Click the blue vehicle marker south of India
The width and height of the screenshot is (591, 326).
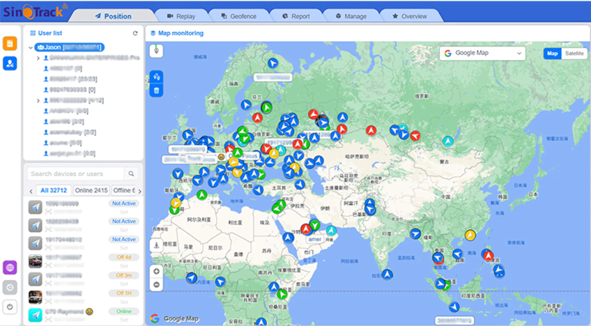(x=387, y=274)
